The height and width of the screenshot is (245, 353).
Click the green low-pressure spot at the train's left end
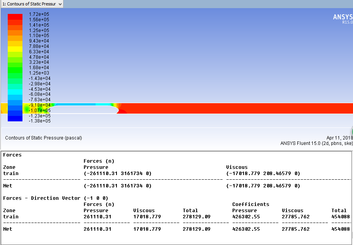coord(27,109)
